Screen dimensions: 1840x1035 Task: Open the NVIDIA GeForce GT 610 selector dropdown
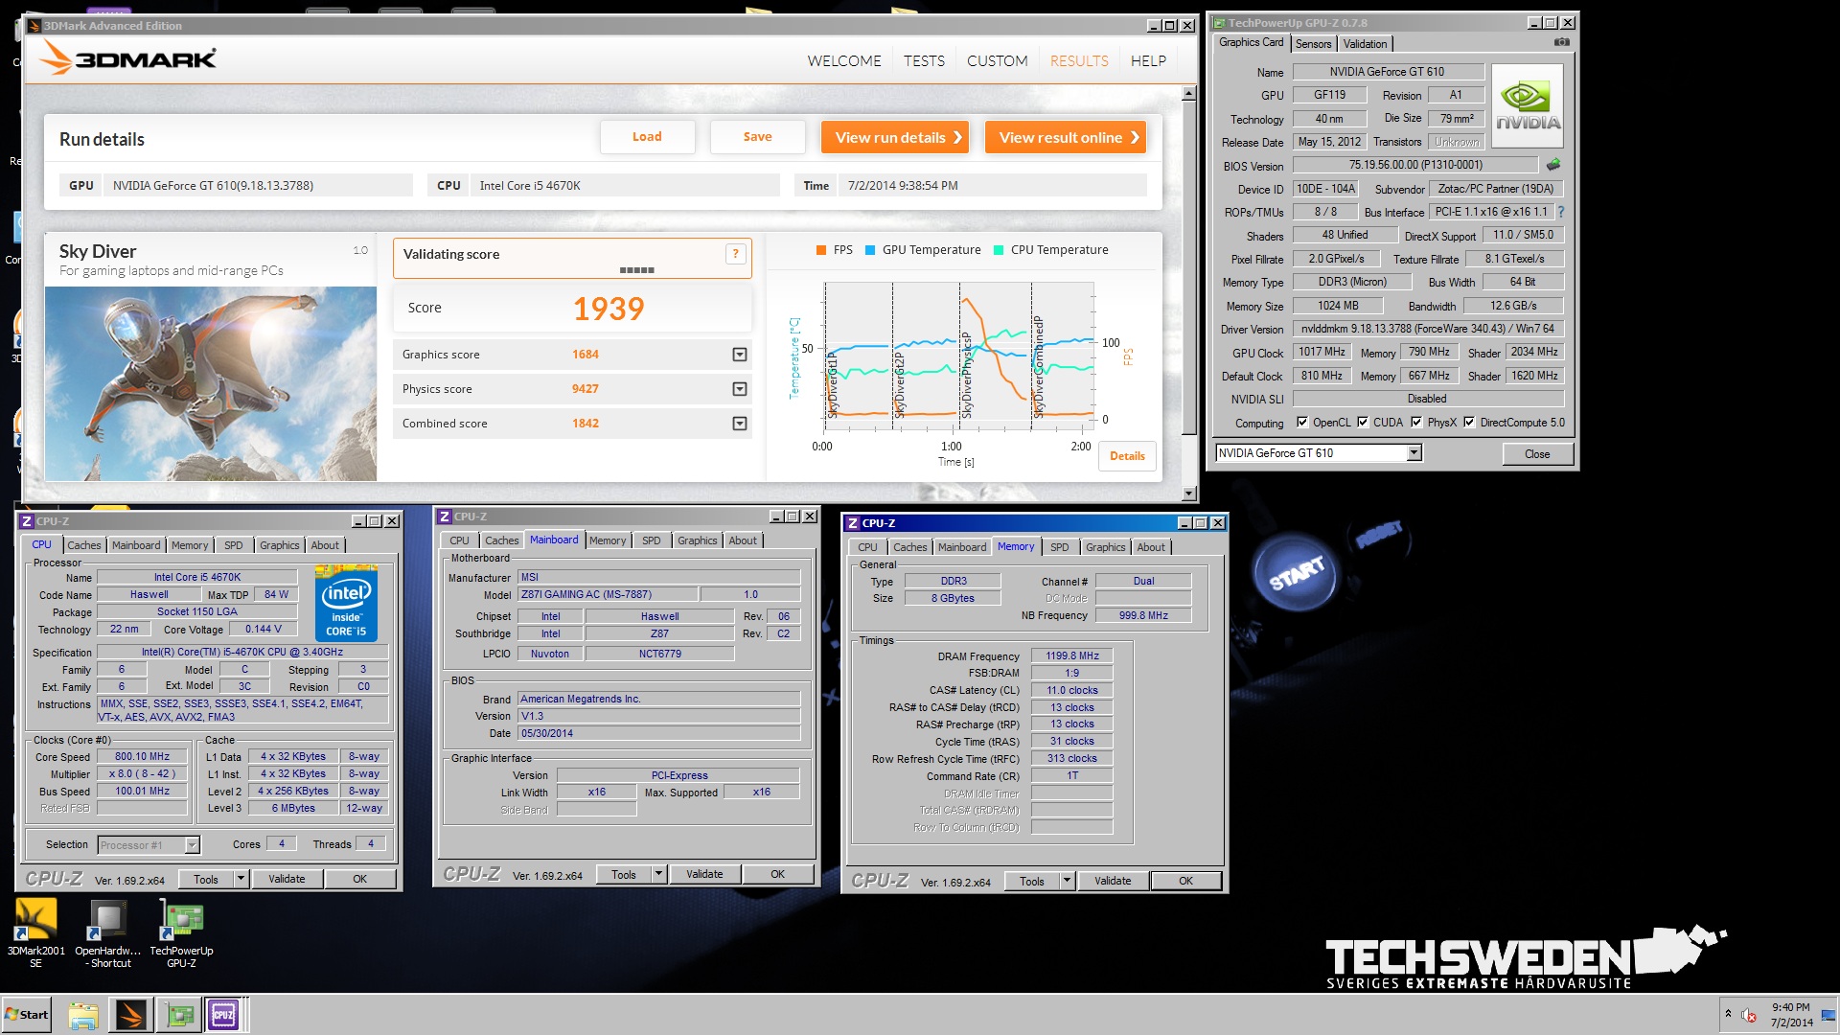pyautogui.click(x=1414, y=453)
